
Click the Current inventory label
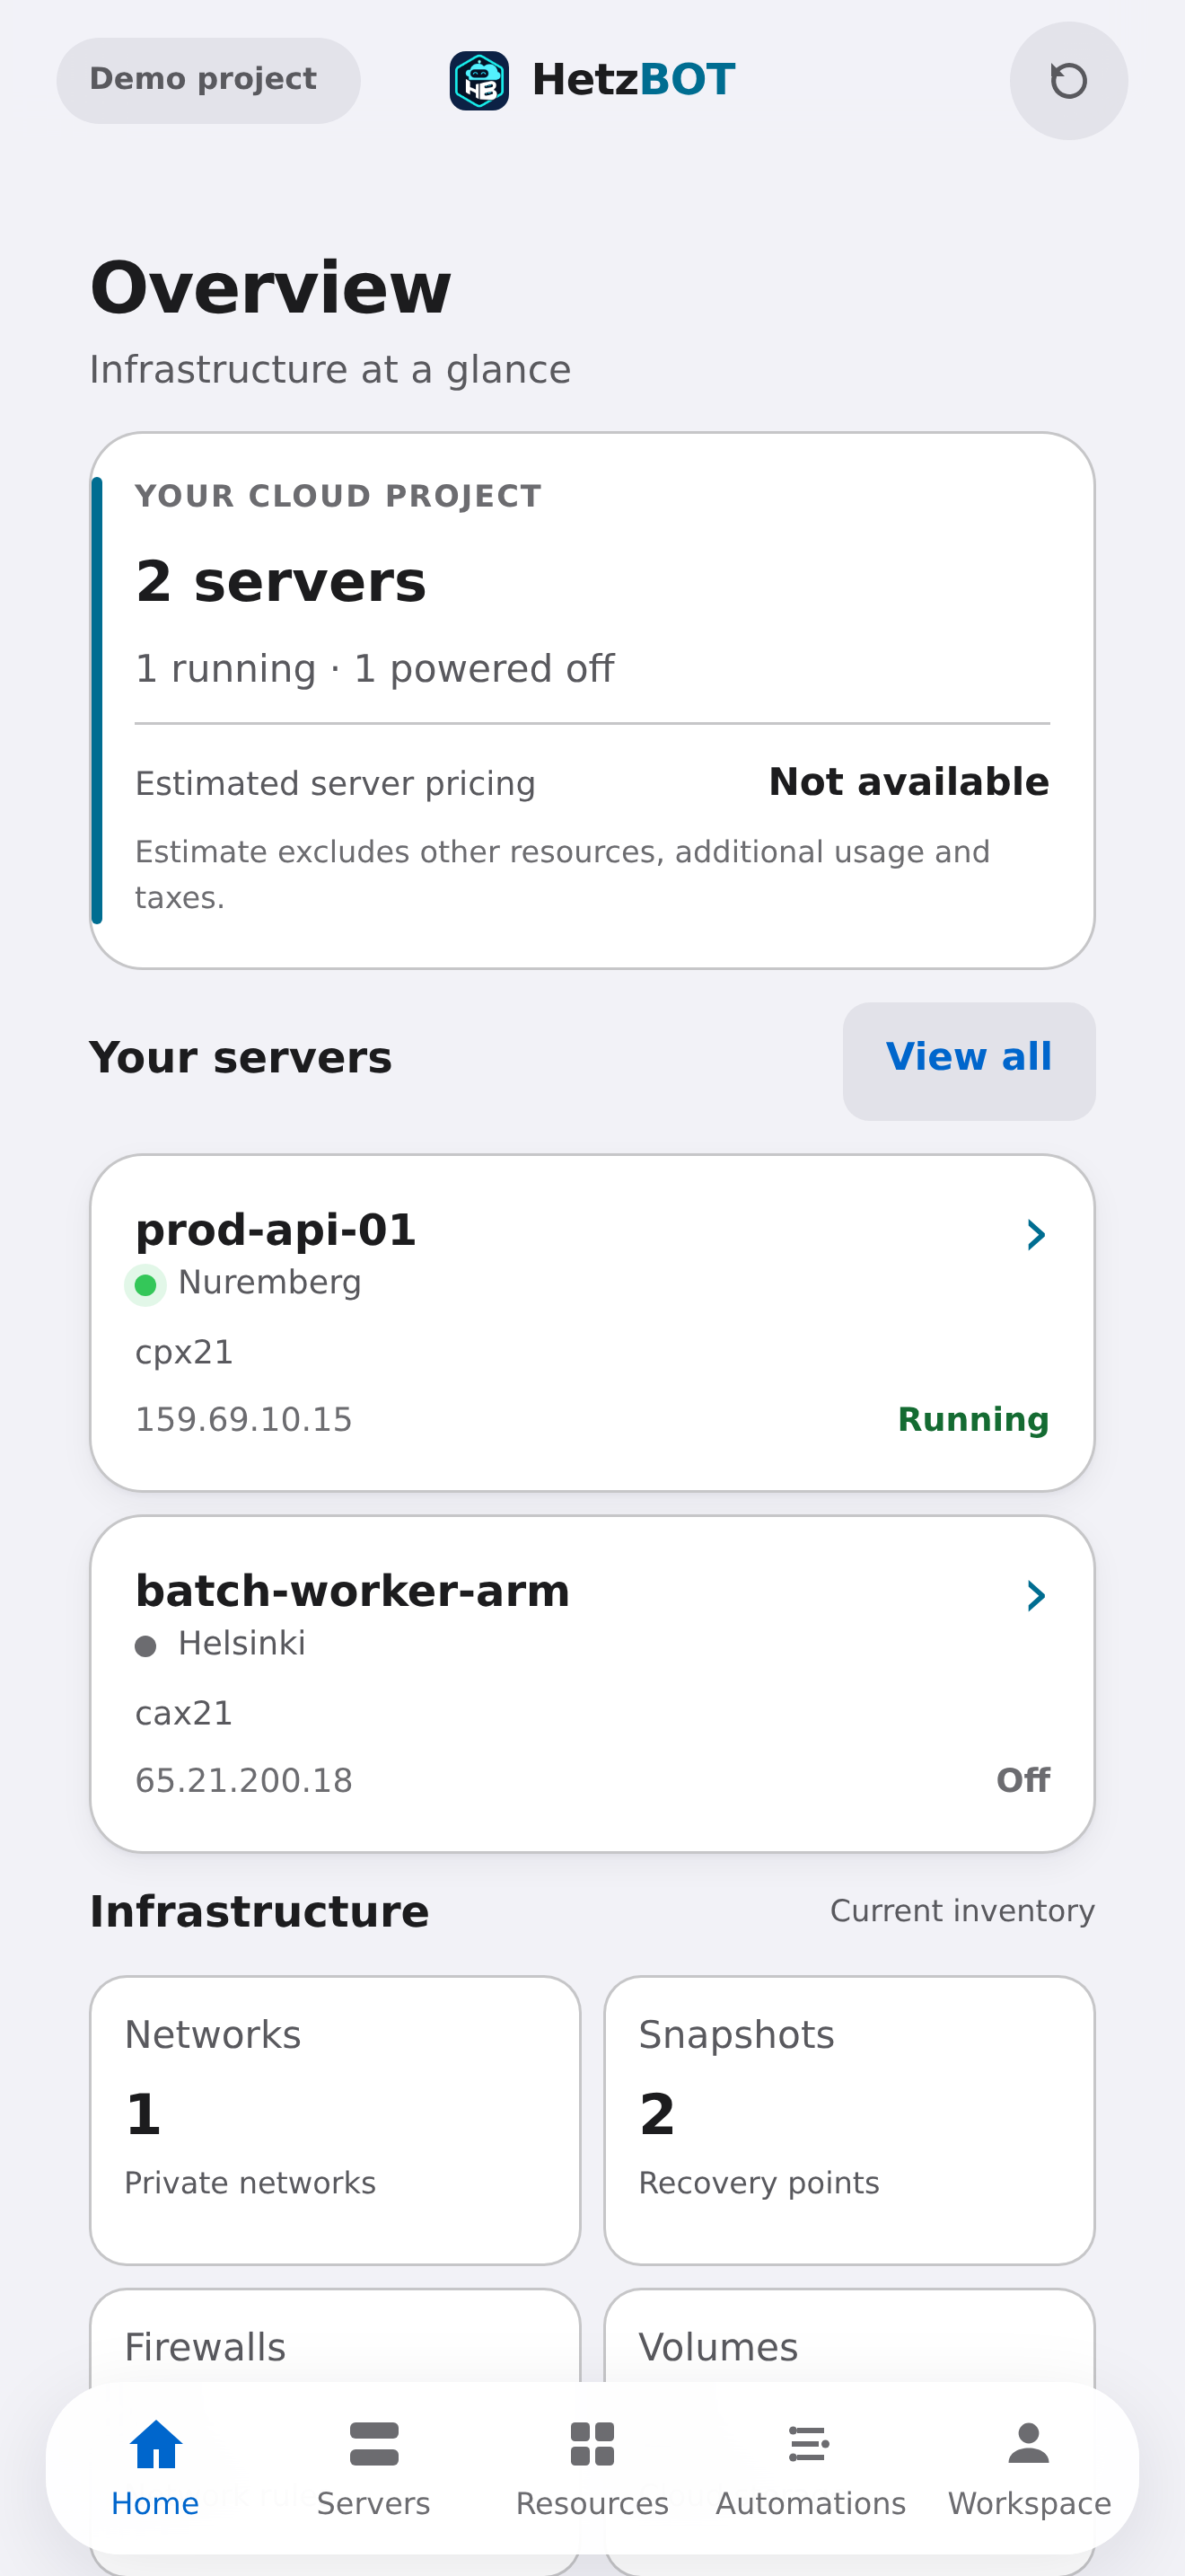pos(962,1911)
